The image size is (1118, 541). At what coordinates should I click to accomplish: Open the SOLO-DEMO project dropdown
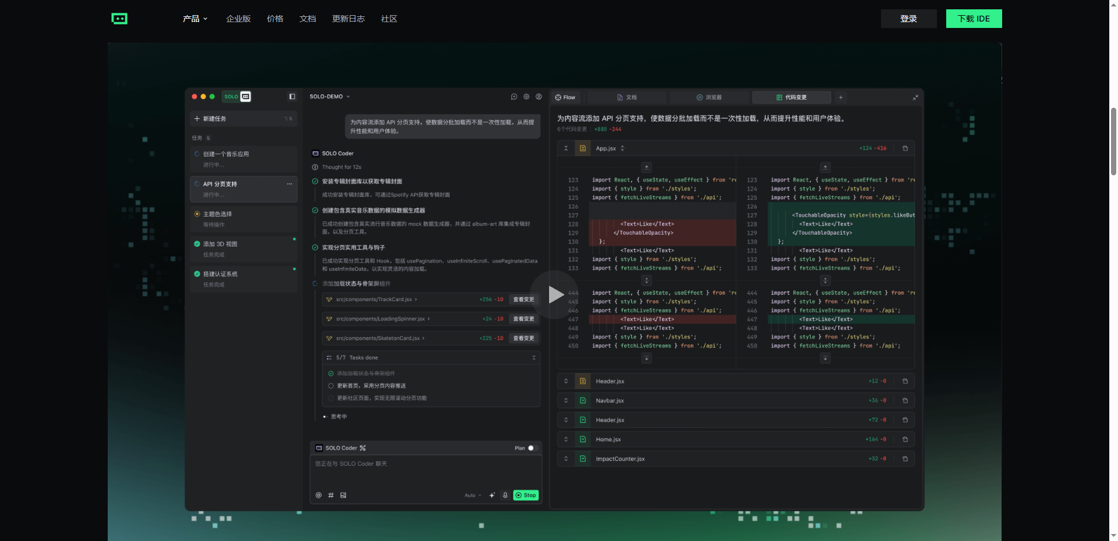click(330, 97)
